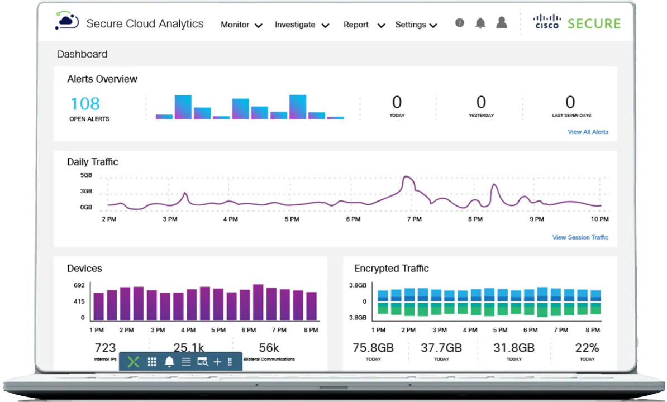Open the apps grid in floating toolbar
Image resolution: width=667 pixels, height=402 pixels.
pos(152,362)
